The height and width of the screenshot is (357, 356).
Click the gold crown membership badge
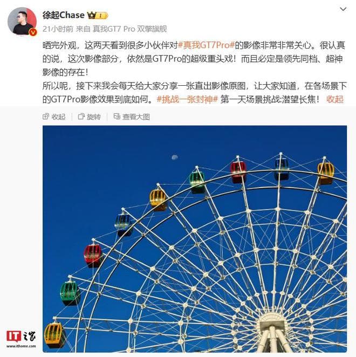point(92,15)
